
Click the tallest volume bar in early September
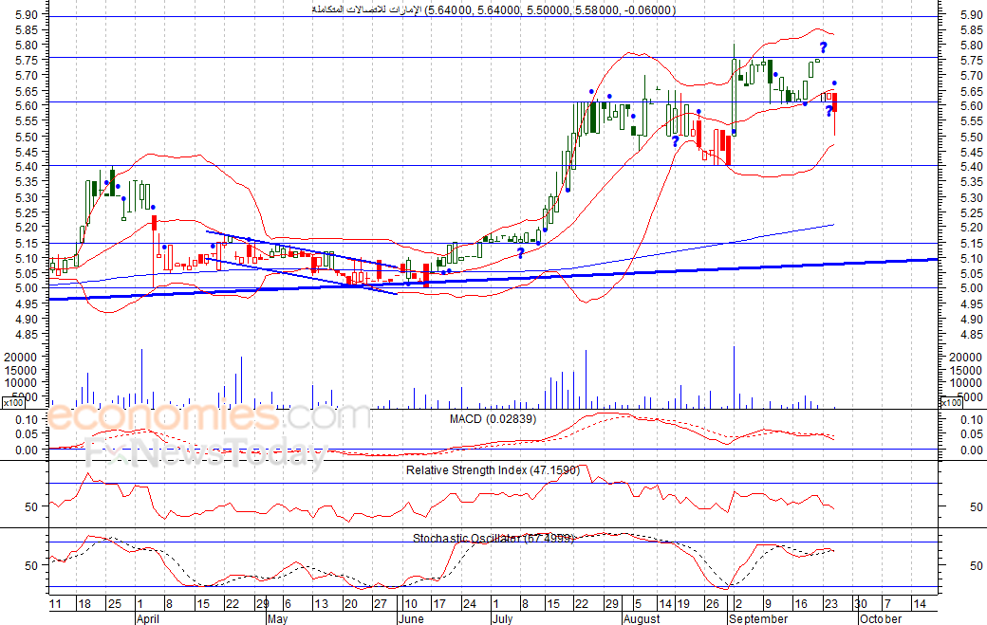pyautogui.click(x=734, y=377)
